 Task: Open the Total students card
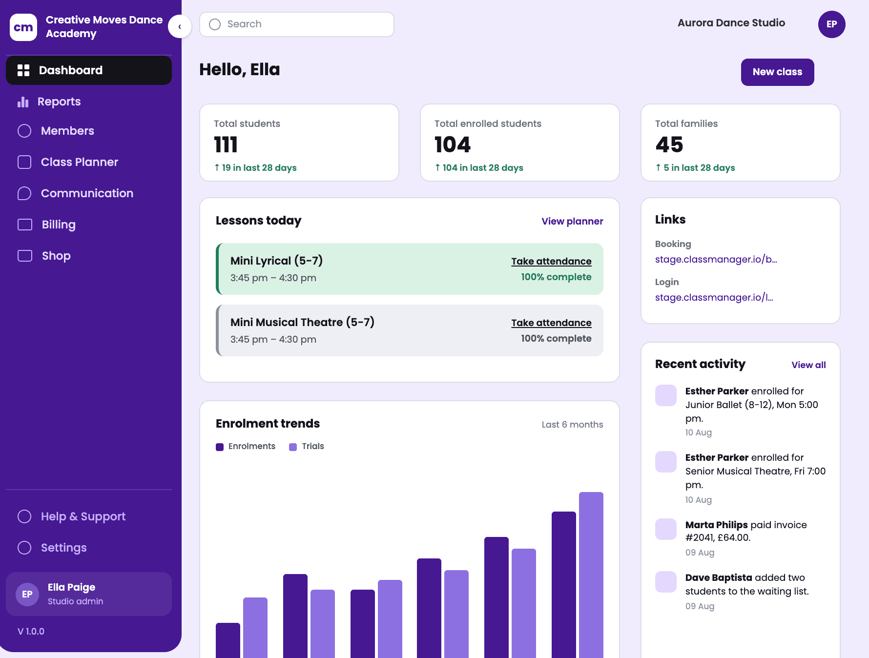(x=299, y=143)
